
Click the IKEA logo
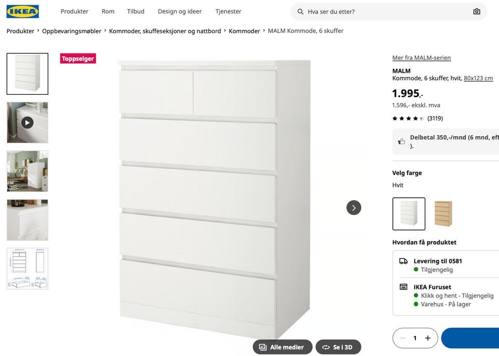pyautogui.click(x=22, y=11)
